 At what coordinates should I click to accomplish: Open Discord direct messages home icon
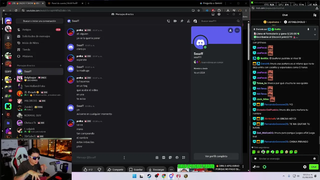8,21
